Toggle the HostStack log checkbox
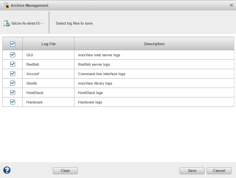Viewport: 236px width, 178px height. pyautogui.click(x=13, y=92)
